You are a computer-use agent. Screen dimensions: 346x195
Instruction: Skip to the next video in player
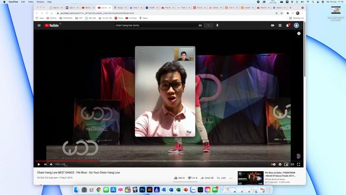[45, 165]
